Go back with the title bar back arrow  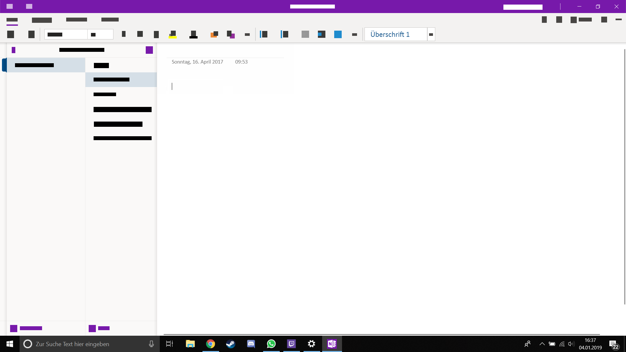[x=10, y=7]
